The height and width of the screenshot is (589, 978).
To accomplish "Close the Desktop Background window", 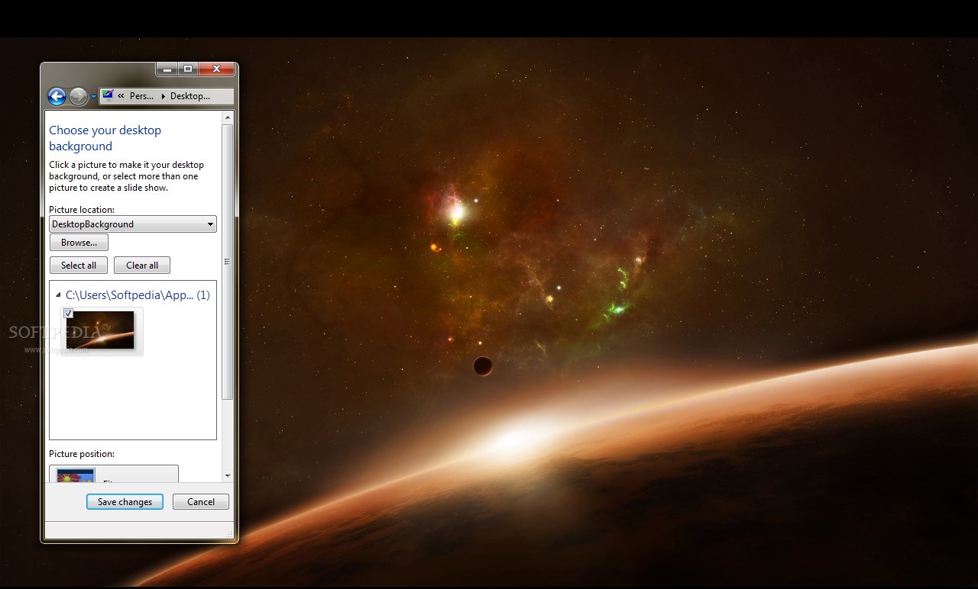I will tap(216, 69).
